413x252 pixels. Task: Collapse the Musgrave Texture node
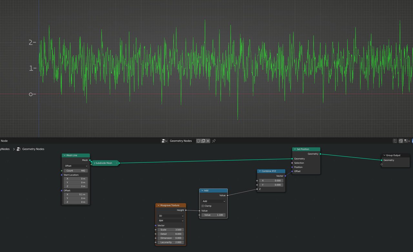158,205
